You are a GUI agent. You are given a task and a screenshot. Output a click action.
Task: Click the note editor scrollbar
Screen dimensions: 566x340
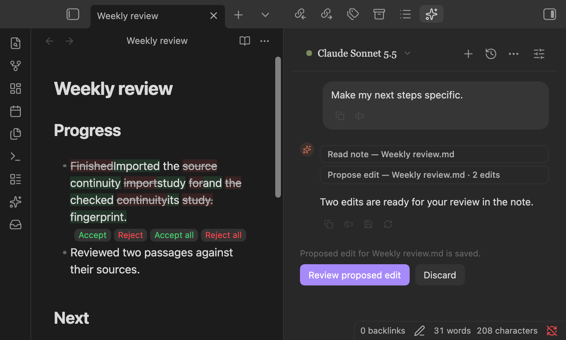278,127
